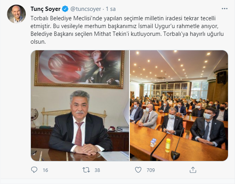This screenshot has width=235, height=184.
Task: Click the retweet arrows icon
Action: [86, 170]
